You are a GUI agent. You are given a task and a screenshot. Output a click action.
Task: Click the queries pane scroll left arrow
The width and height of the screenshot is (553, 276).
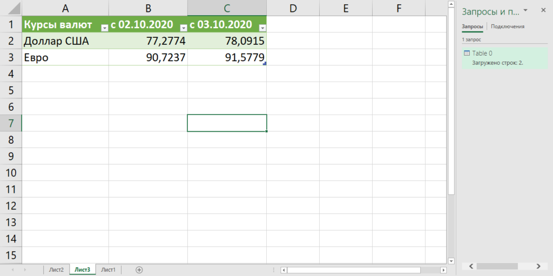(x=471, y=266)
